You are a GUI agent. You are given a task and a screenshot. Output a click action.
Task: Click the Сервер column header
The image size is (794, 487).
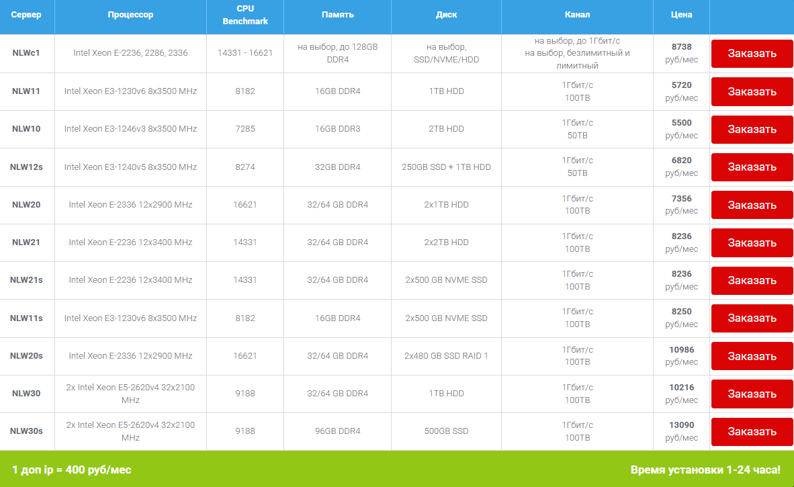(x=26, y=15)
